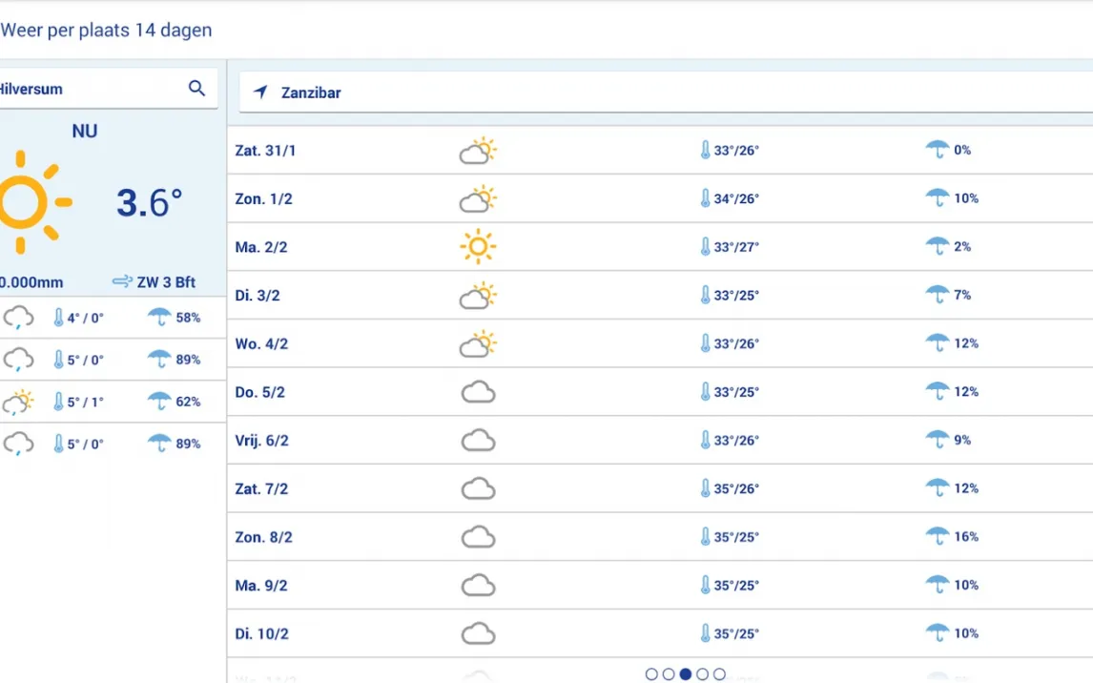Click the large sun icon under NU
1093x683 pixels.
point(31,202)
